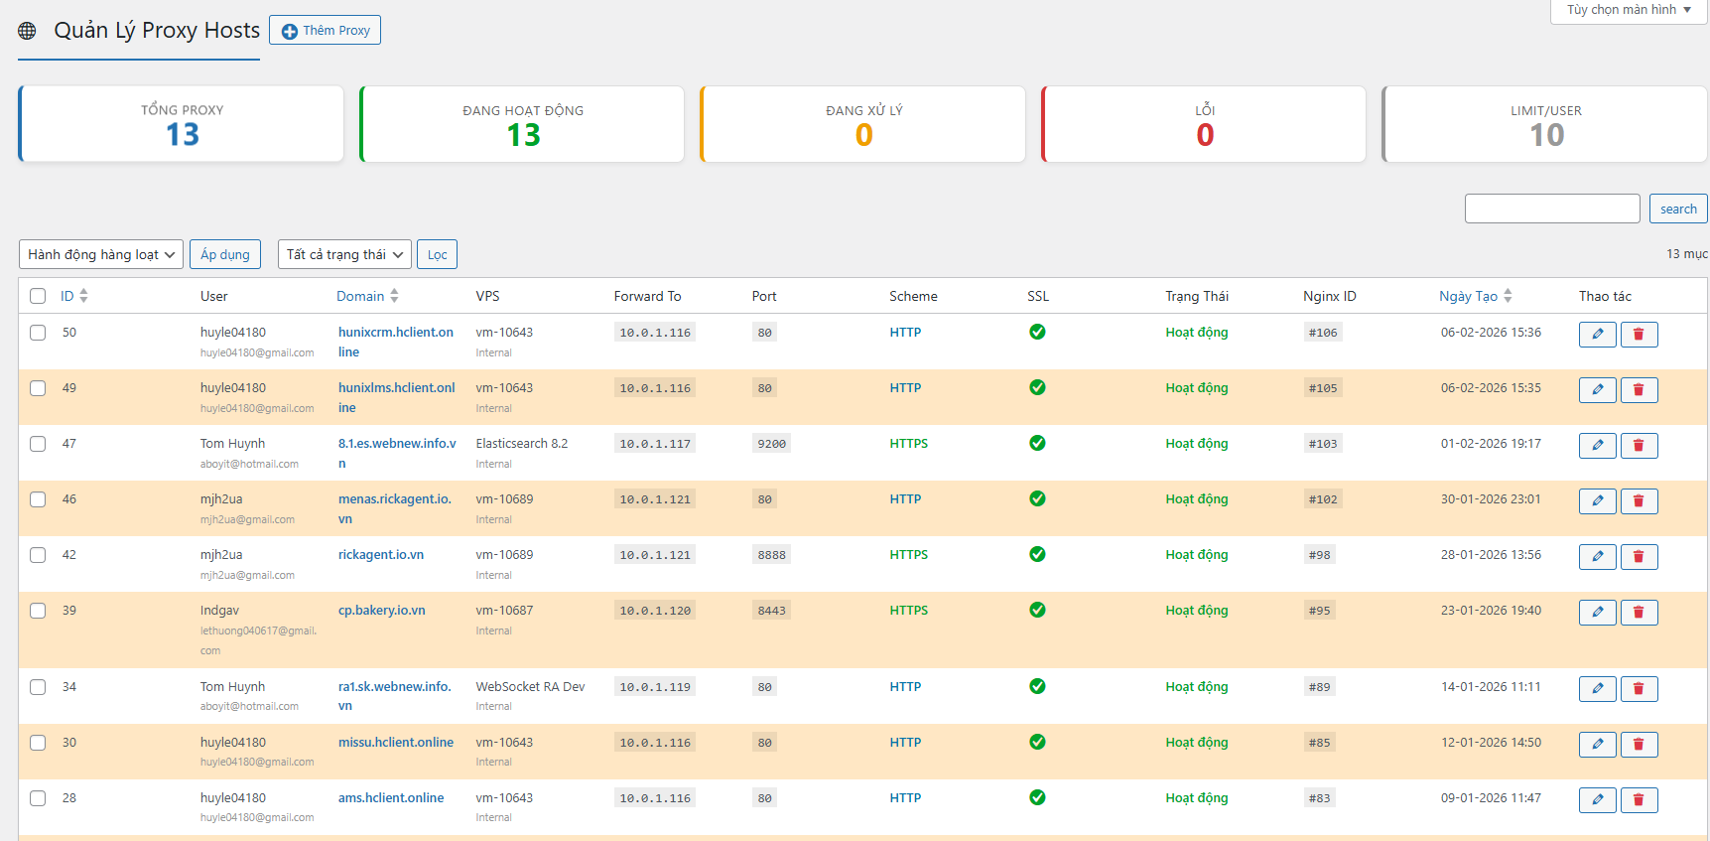Edit proxy hunixcrm.hclient.online with pencil icon
Image resolution: width=1710 pixels, height=841 pixels.
tap(1597, 335)
